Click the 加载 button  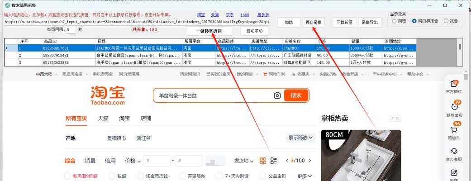click(289, 22)
